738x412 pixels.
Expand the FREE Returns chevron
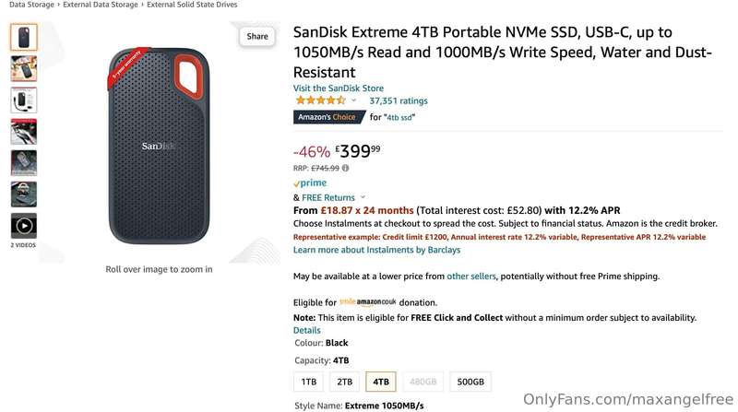pos(363,197)
